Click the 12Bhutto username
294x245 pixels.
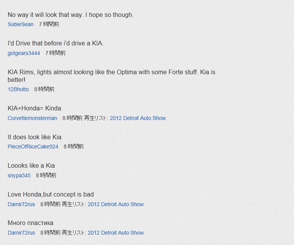point(18,89)
